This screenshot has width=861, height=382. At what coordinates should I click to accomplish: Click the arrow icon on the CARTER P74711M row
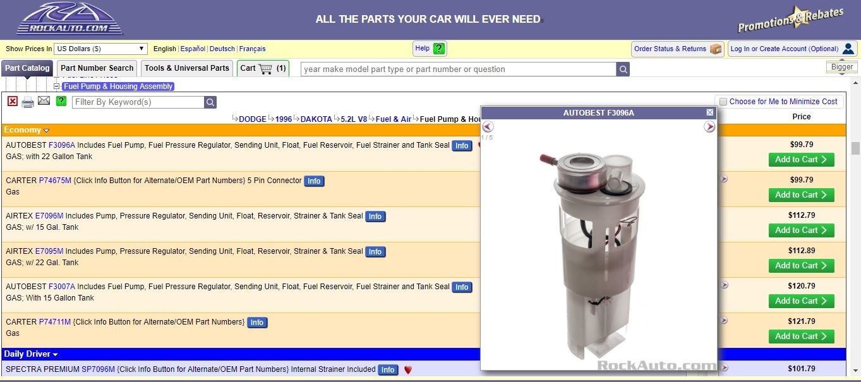pyautogui.click(x=724, y=320)
